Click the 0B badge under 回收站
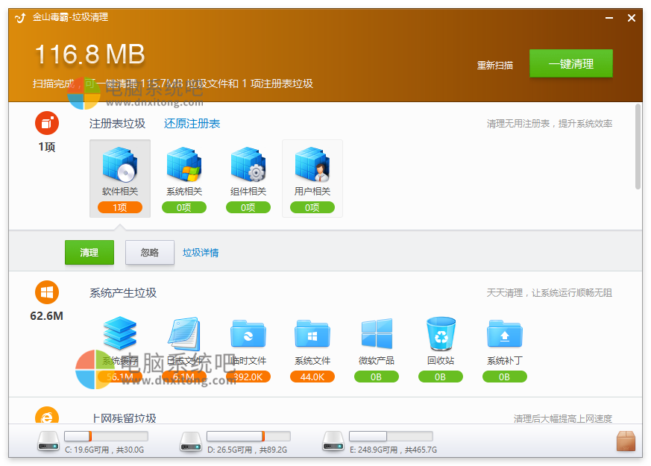Screen dimensions: 651x466 [x=441, y=377]
